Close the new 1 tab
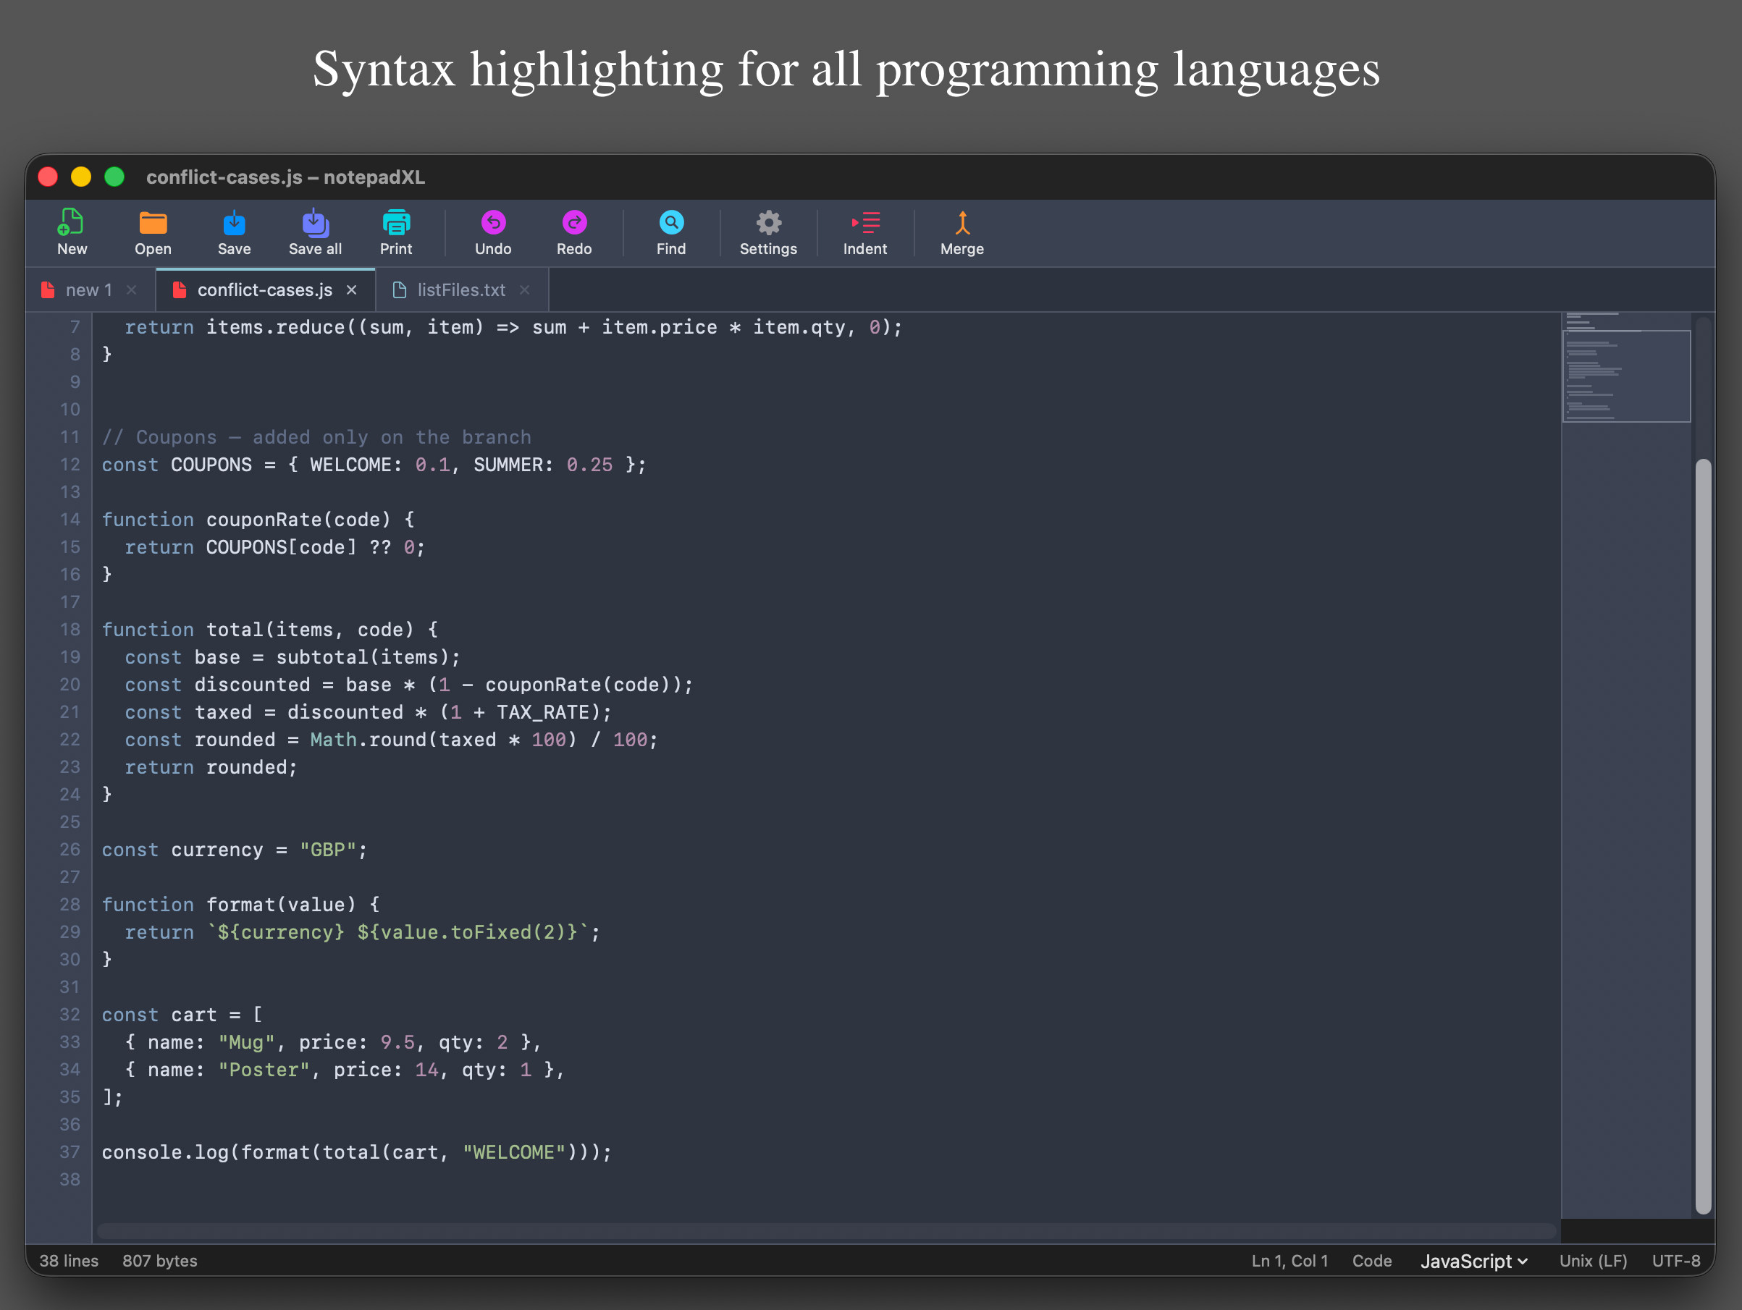The image size is (1742, 1310). tap(132, 290)
